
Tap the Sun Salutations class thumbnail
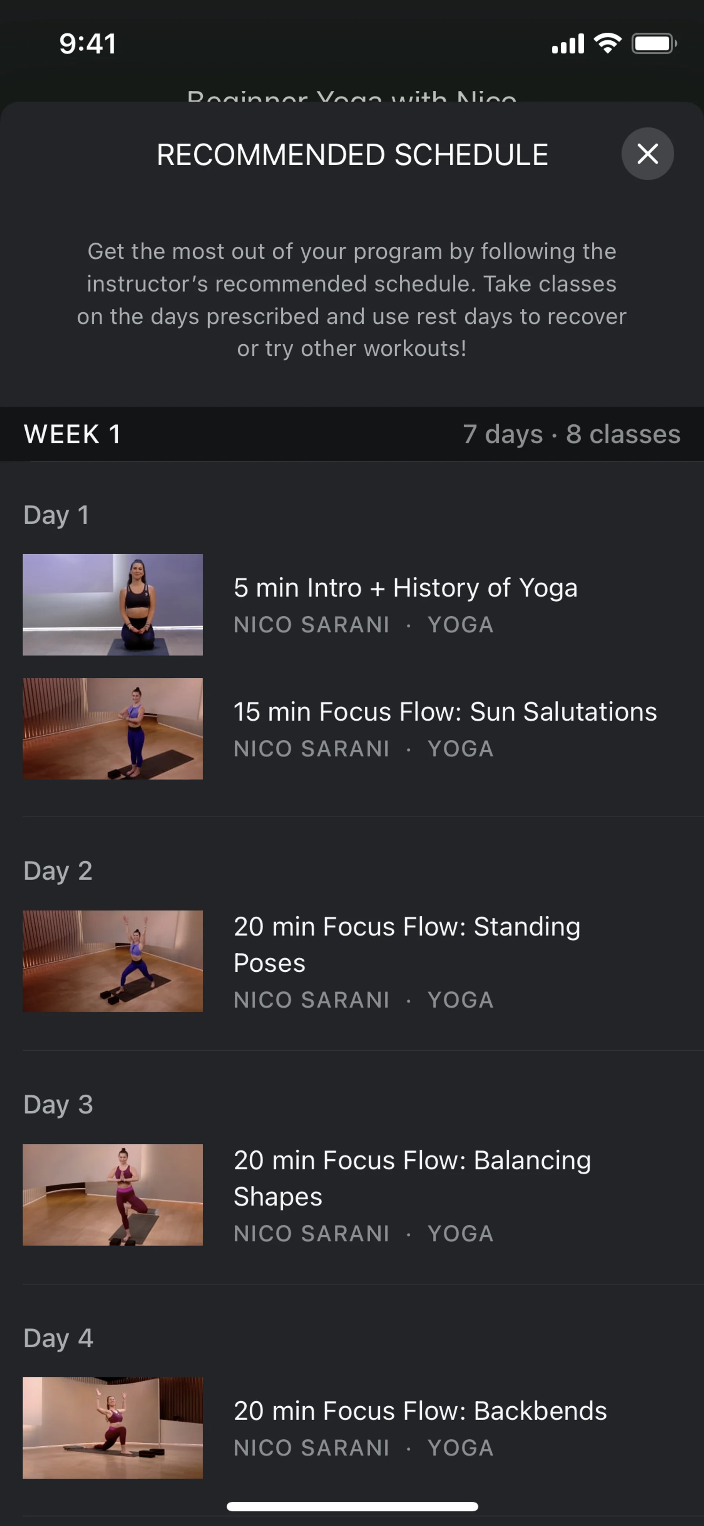tap(113, 729)
